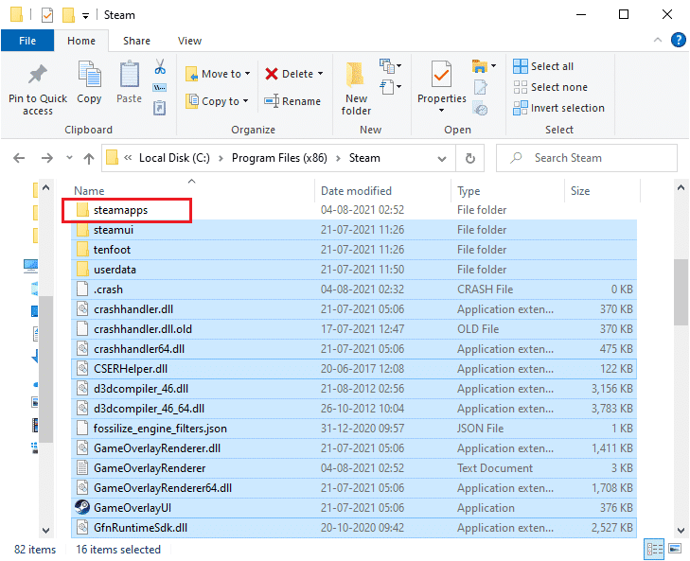Screen dimensions: 690x561
Task: Select the tenfoot folder
Action: pyautogui.click(x=354, y=250)
